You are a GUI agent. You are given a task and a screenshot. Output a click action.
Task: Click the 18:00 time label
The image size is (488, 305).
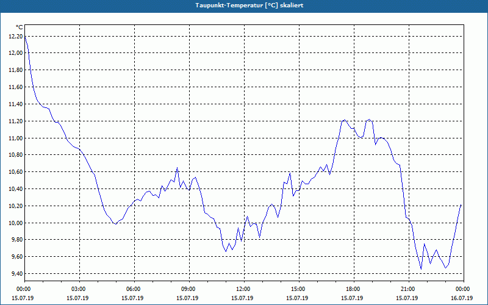[x=353, y=289]
